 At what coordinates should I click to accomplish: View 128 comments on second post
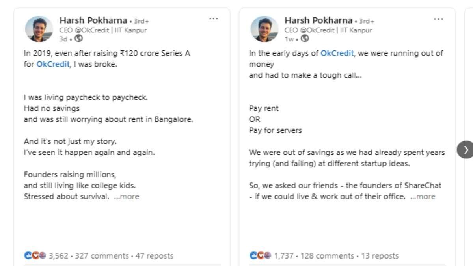[327, 256]
